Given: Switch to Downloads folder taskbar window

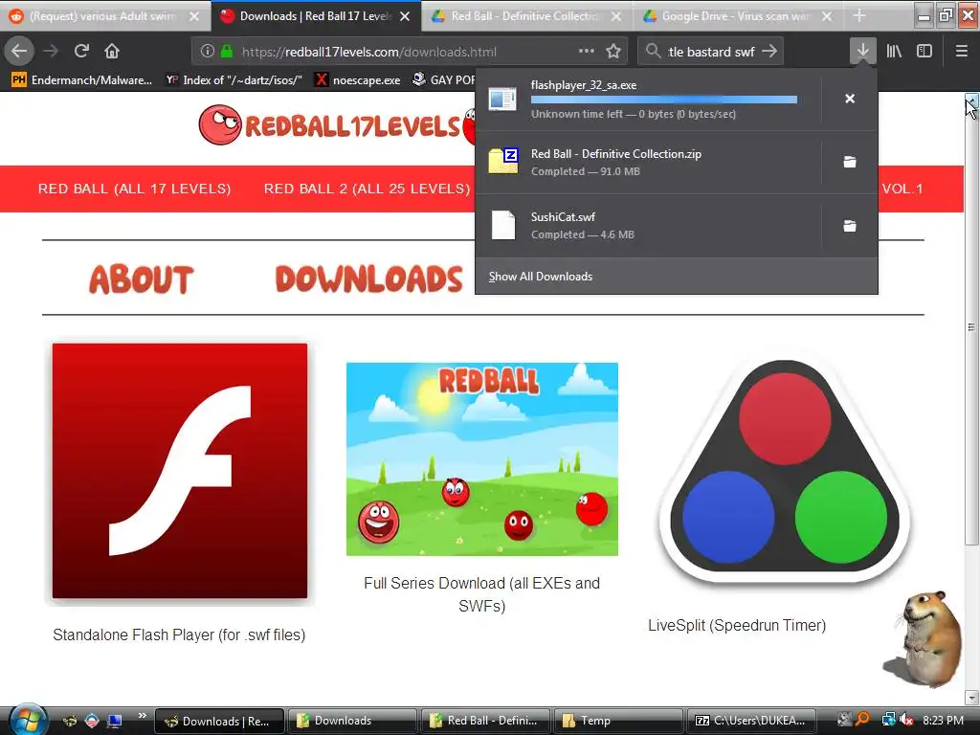Looking at the screenshot, I should (x=353, y=721).
